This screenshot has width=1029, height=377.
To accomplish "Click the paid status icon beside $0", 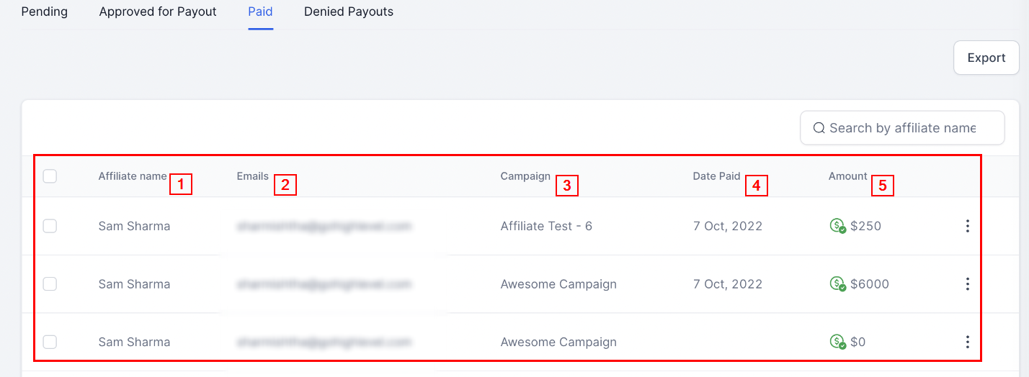I will tap(837, 342).
